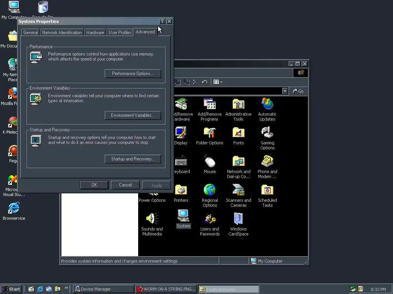393x294 pixels.
Task: Open the Start menu
Action: 11,289
